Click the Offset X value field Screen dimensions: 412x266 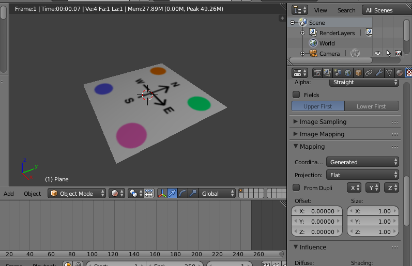click(317, 211)
